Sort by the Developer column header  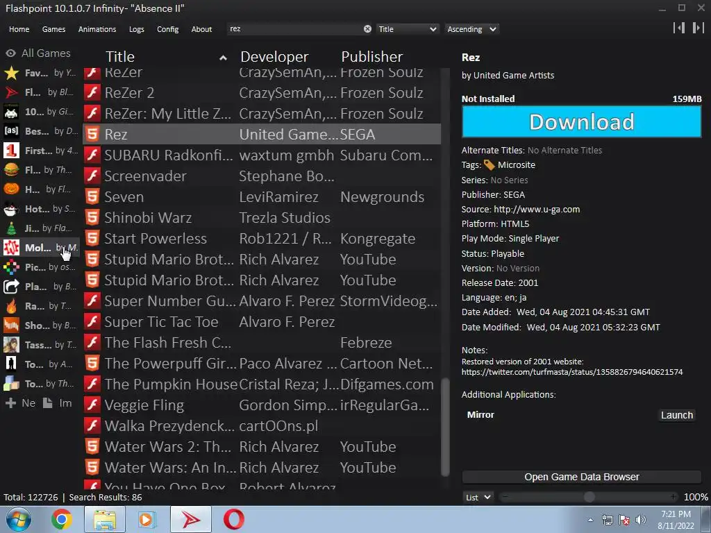[274, 57]
